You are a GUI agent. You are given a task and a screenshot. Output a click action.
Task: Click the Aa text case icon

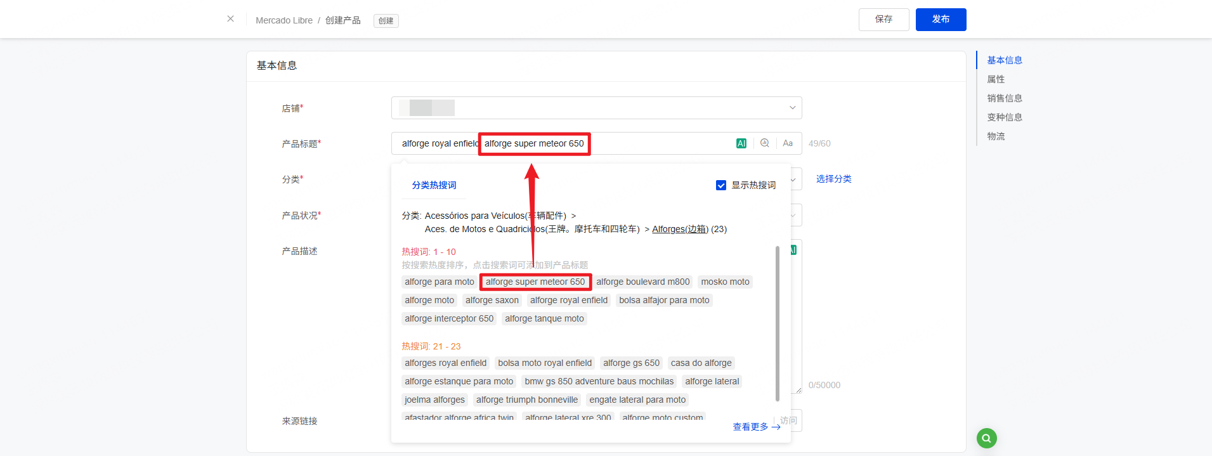coord(788,143)
